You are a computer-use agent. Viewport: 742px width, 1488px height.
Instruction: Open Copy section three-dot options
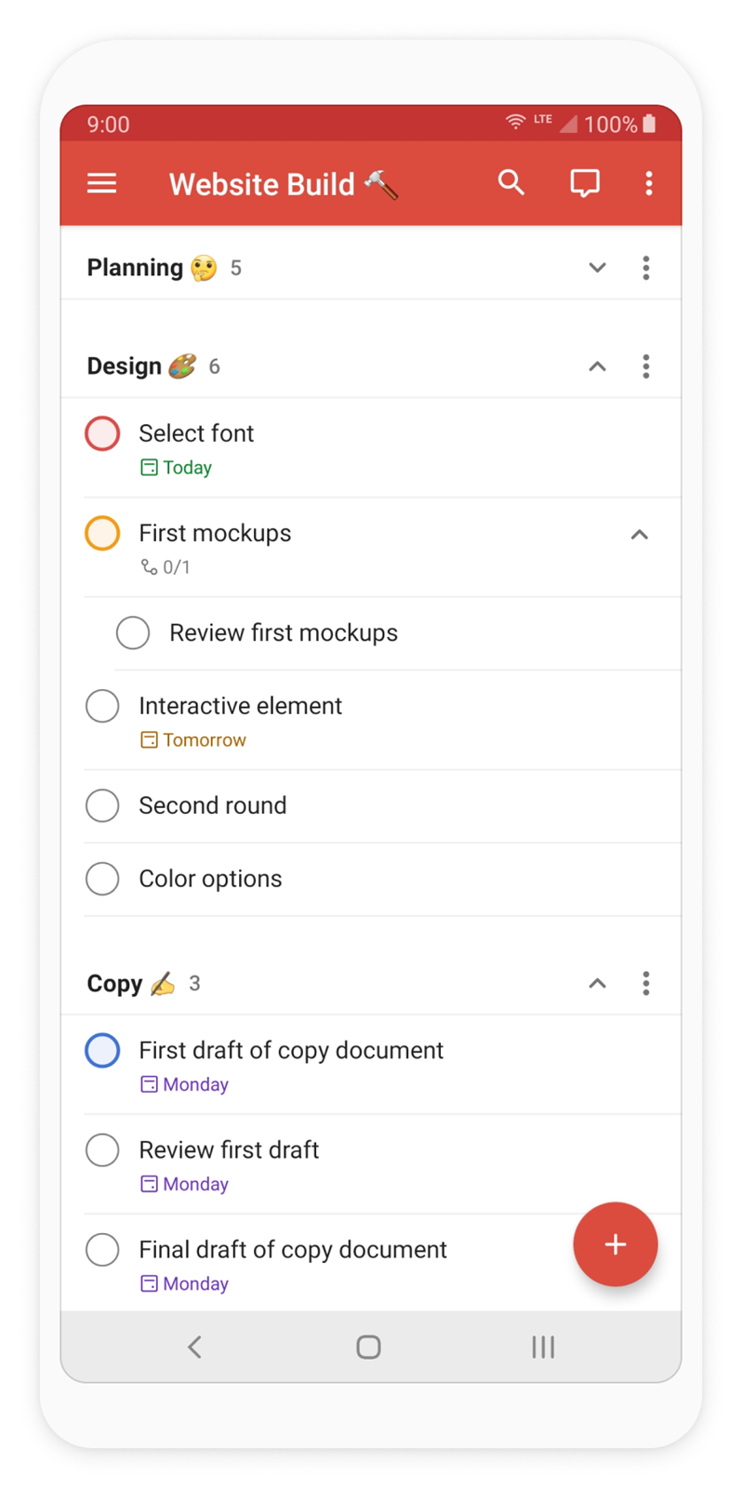646,983
